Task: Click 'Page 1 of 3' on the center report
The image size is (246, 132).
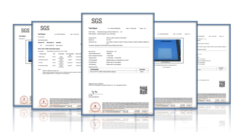Action: (143, 28)
